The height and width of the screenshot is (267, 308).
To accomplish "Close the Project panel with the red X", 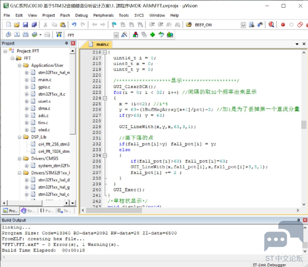I will 73,43.
